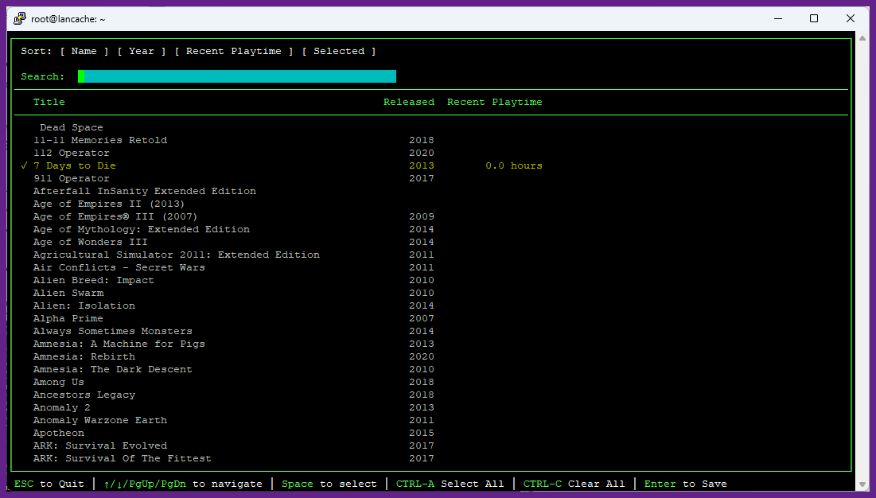The height and width of the screenshot is (498, 876).
Task: Select the Anomaly 2 row
Action: point(61,407)
